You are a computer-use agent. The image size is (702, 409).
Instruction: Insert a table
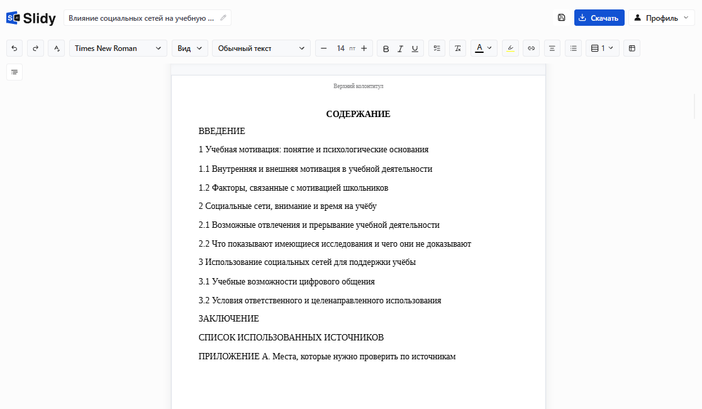pos(632,48)
